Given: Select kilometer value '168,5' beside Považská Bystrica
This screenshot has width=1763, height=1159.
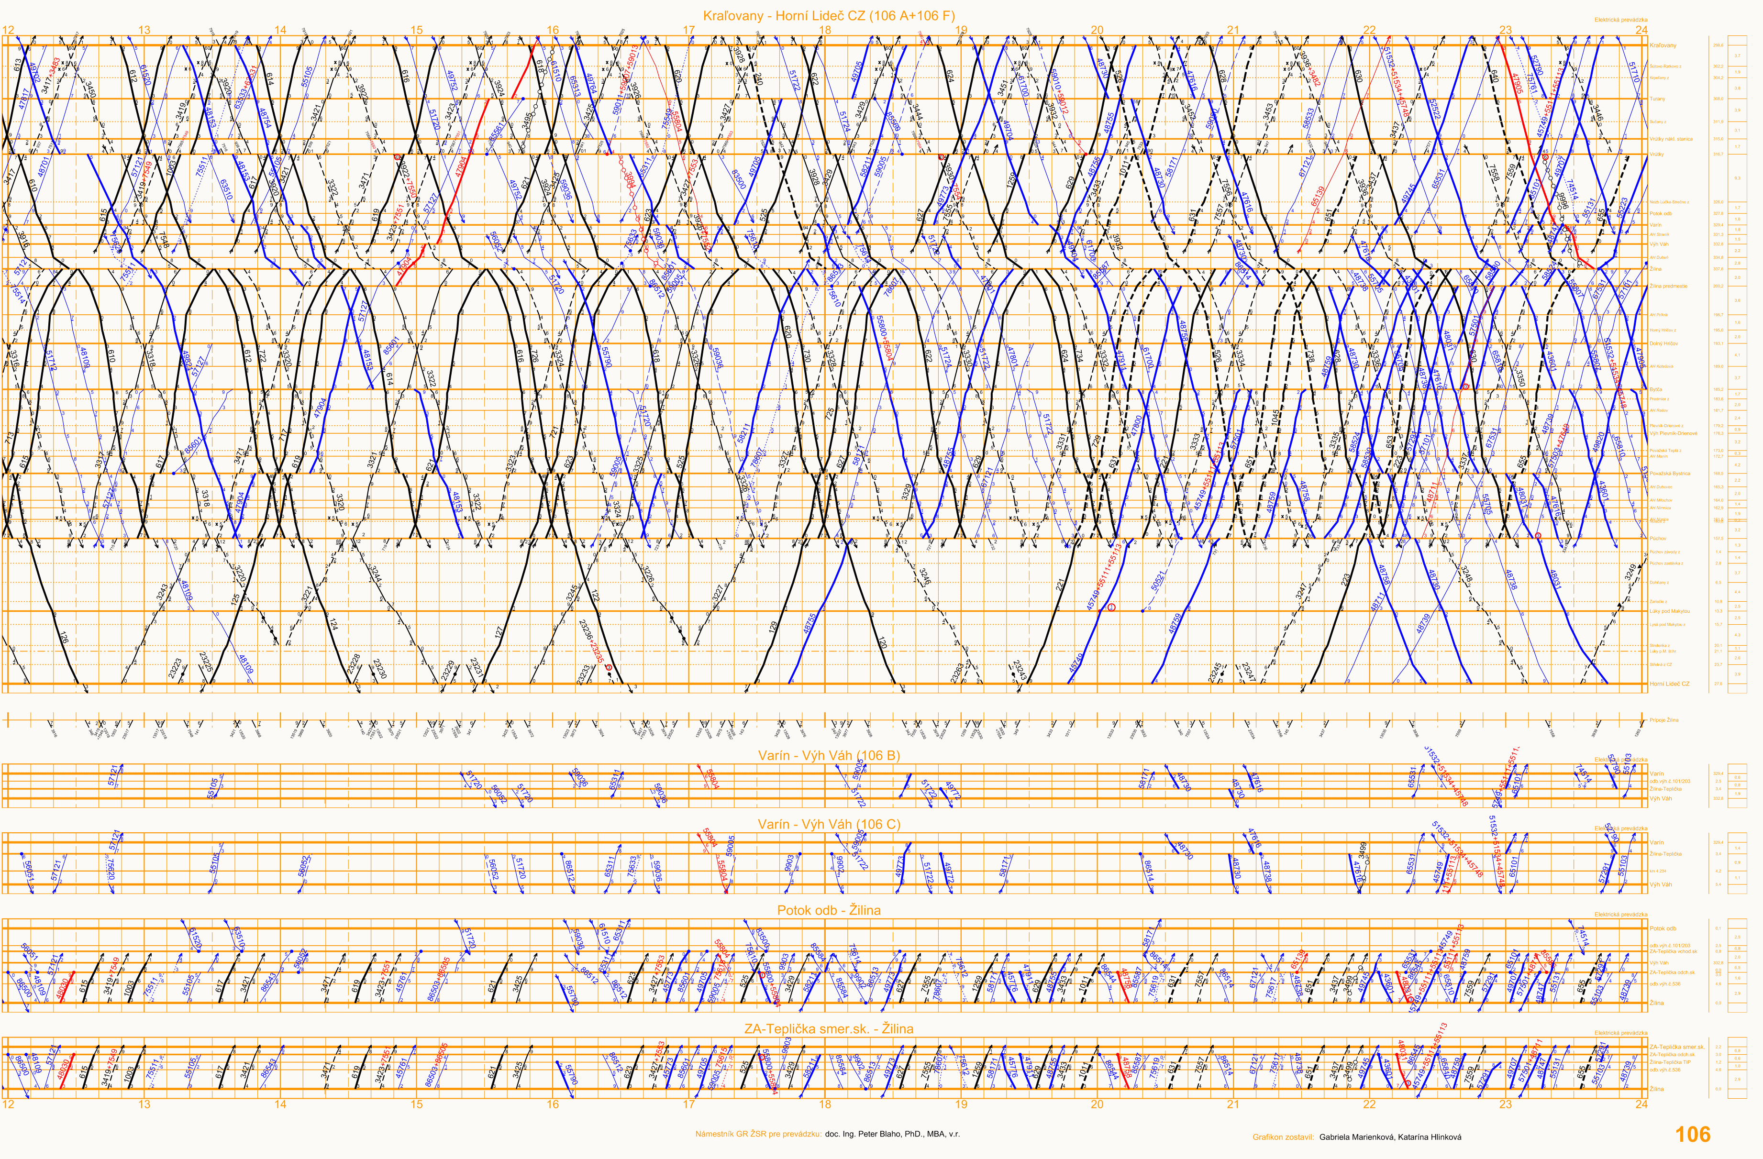Looking at the screenshot, I should click(1719, 473).
